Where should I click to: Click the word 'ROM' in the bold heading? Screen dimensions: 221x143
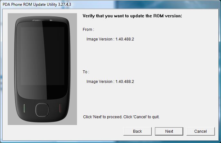point(159,16)
